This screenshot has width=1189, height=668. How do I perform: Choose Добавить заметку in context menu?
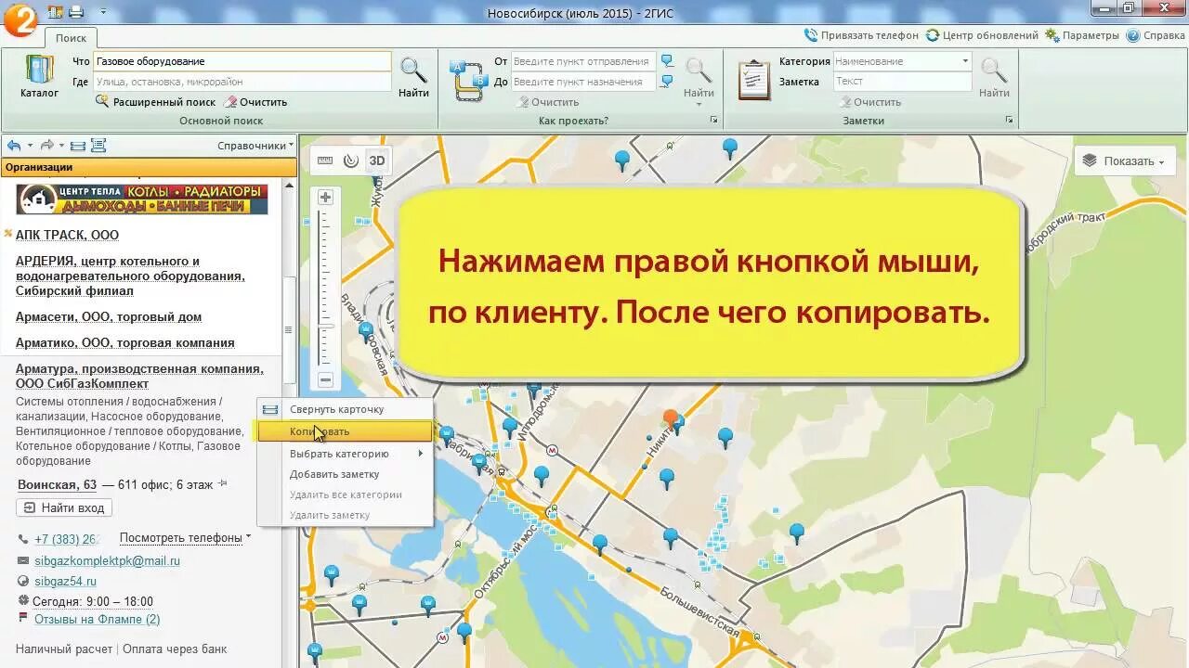click(346, 474)
